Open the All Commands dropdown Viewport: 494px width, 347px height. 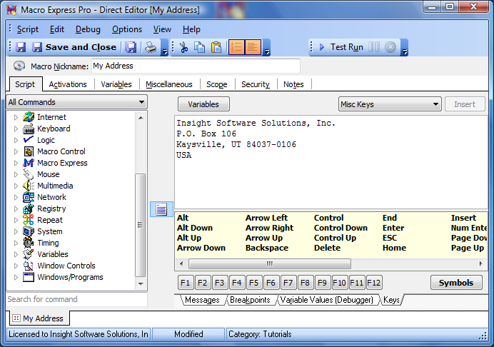pos(76,102)
